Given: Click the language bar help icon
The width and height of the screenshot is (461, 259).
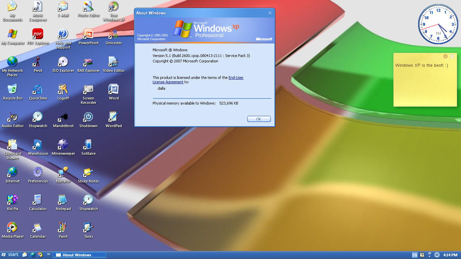Looking at the screenshot, I should click(x=422, y=255).
